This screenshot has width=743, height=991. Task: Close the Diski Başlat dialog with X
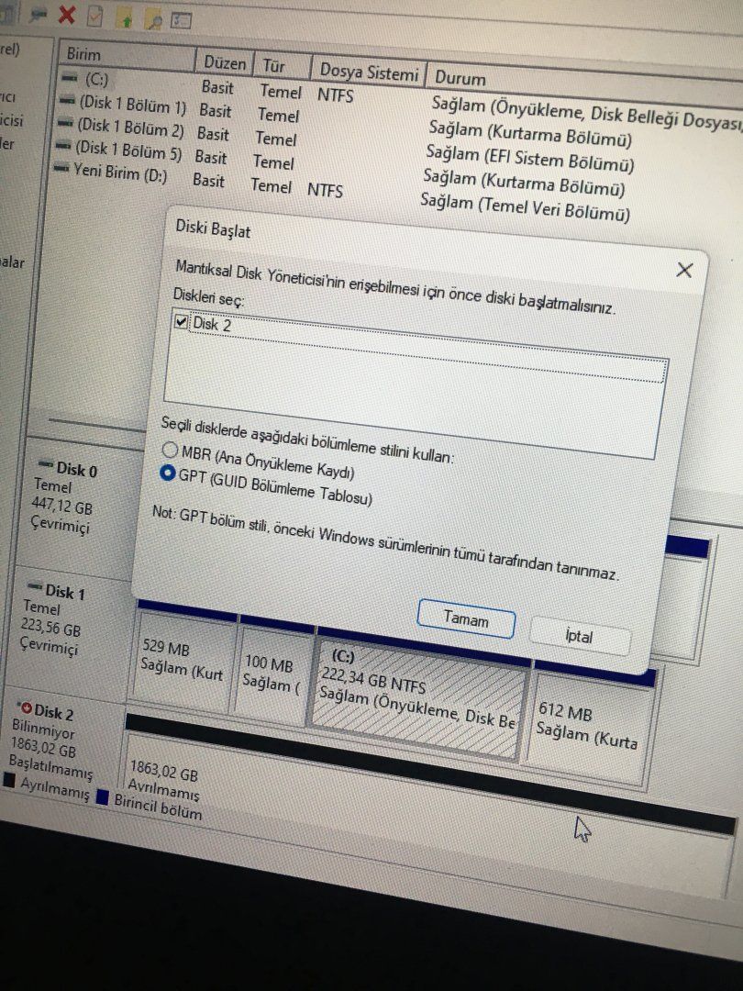click(x=684, y=270)
